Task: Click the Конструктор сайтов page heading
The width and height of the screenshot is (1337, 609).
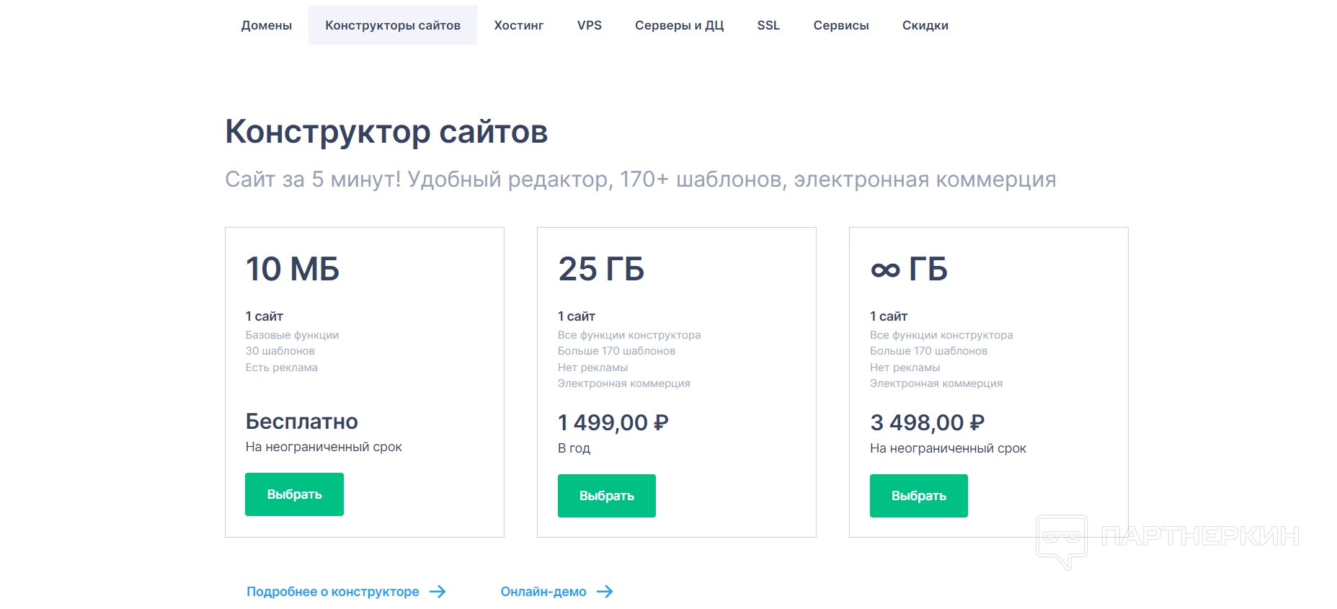Action: pyautogui.click(x=386, y=132)
